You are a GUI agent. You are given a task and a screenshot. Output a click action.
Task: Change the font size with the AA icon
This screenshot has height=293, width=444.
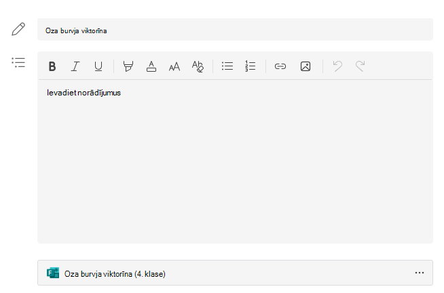pyautogui.click(x=174, y=66)
